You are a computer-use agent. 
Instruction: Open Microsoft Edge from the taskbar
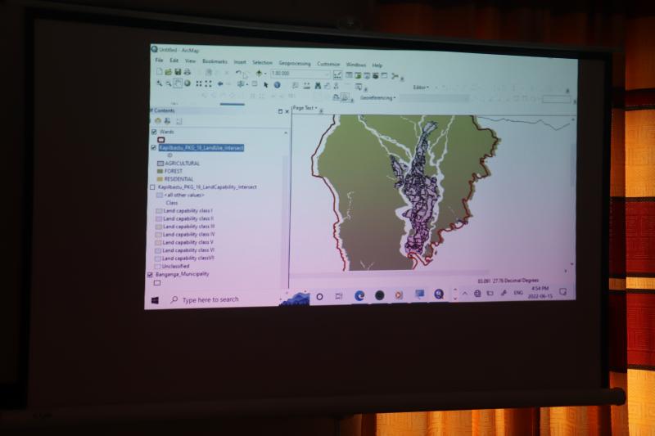[359, 295]
